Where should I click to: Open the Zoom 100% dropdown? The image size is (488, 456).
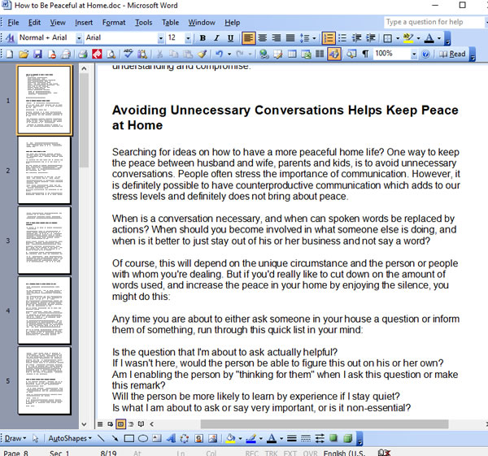414,54
